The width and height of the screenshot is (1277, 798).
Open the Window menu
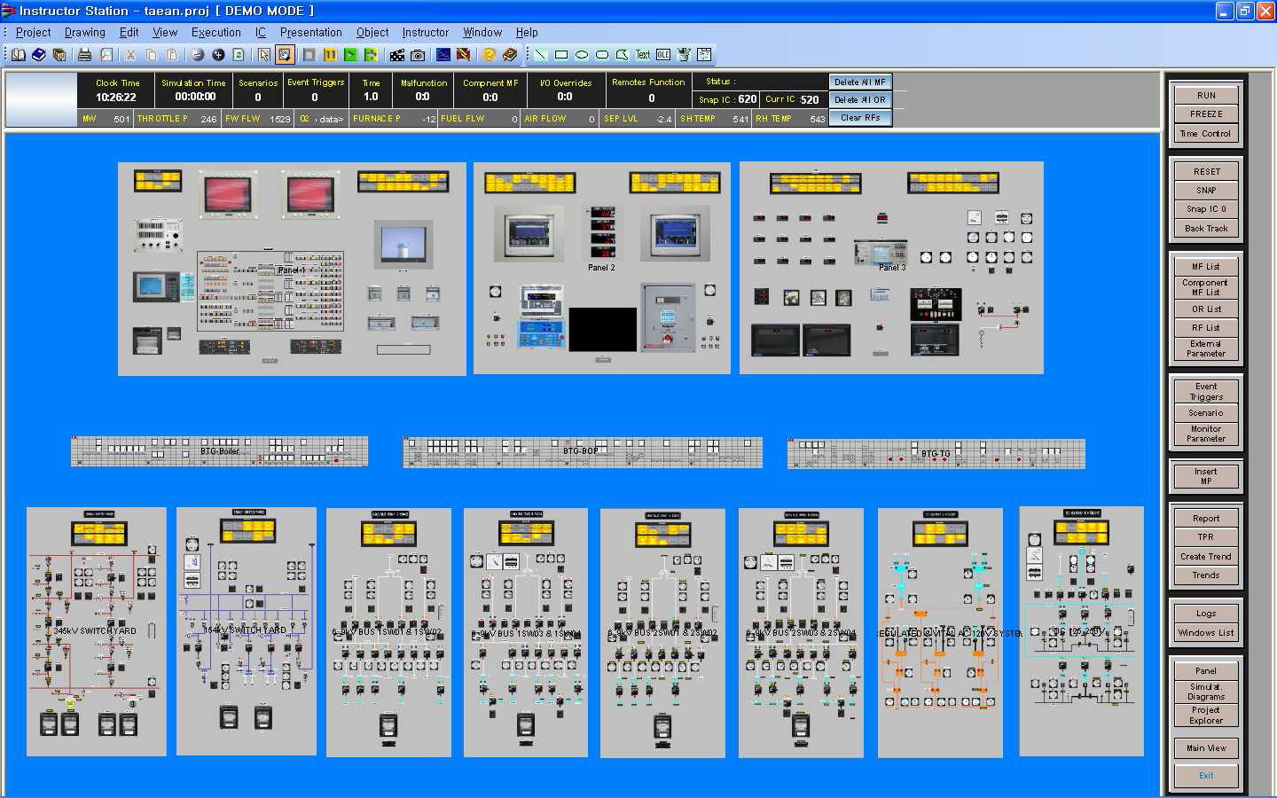pyautogui.click(x=482, y=32)
